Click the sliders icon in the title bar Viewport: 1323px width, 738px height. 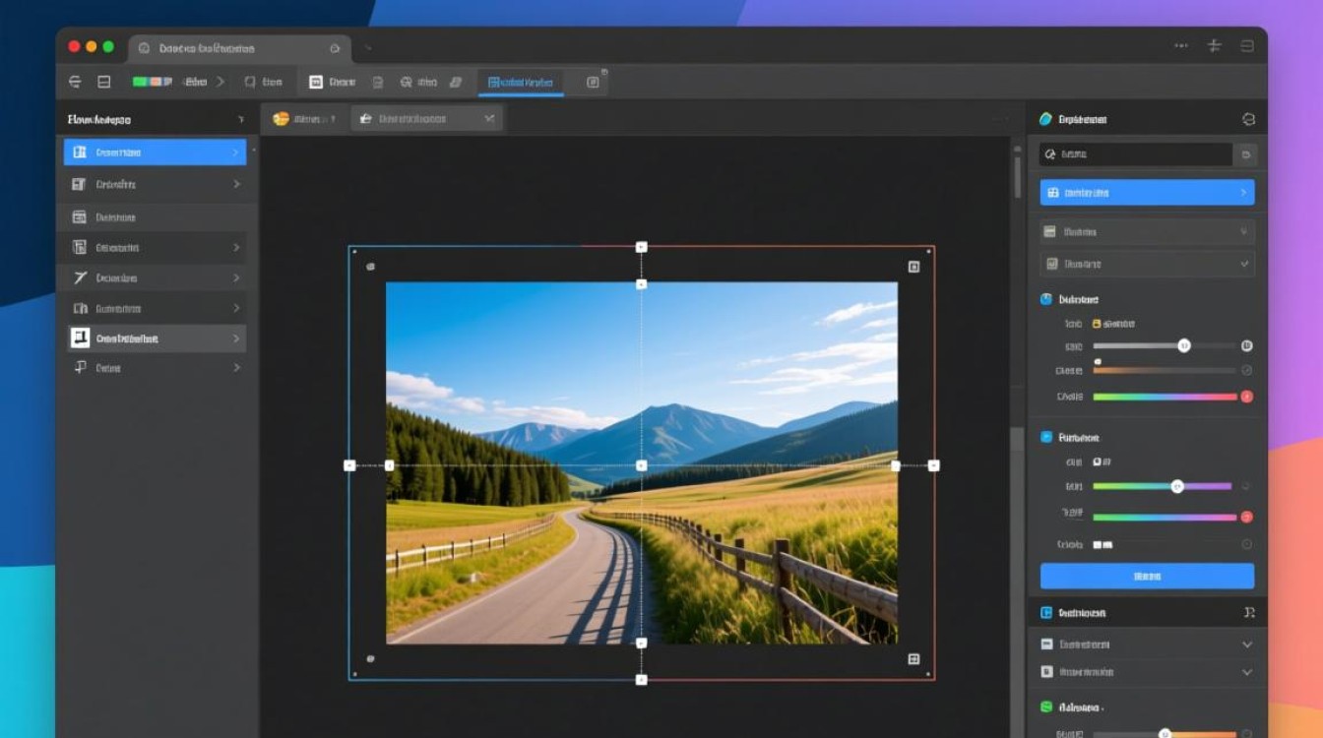[1214, 46]
